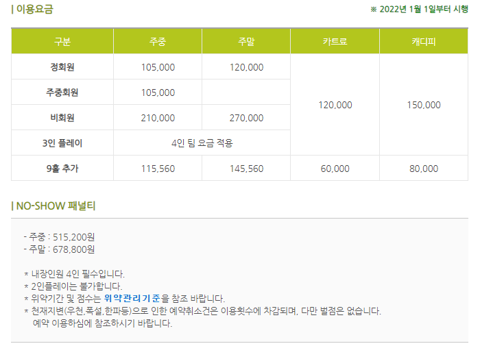This screenshot has width=480, height=346.
Task: Click the 210,000 비회원 weekday fee
Action: [x=158, y=118]
